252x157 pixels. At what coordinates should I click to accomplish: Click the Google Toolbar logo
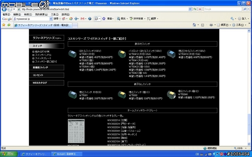click(7, 19)
